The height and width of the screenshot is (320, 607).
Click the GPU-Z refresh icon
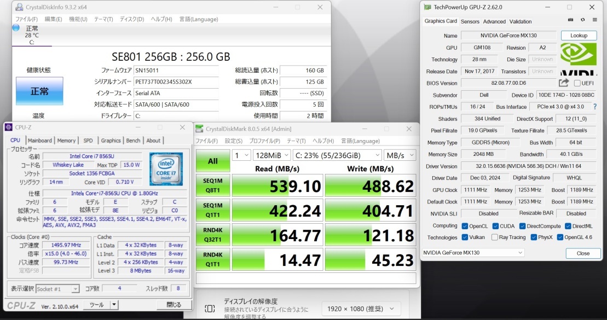point(582,20)
